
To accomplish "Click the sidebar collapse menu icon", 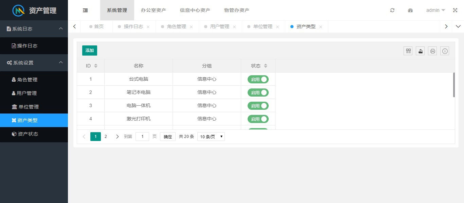I will coord(85,10).
